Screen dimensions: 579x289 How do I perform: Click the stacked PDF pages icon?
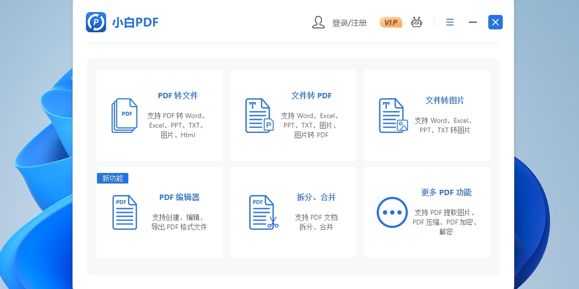124,116
